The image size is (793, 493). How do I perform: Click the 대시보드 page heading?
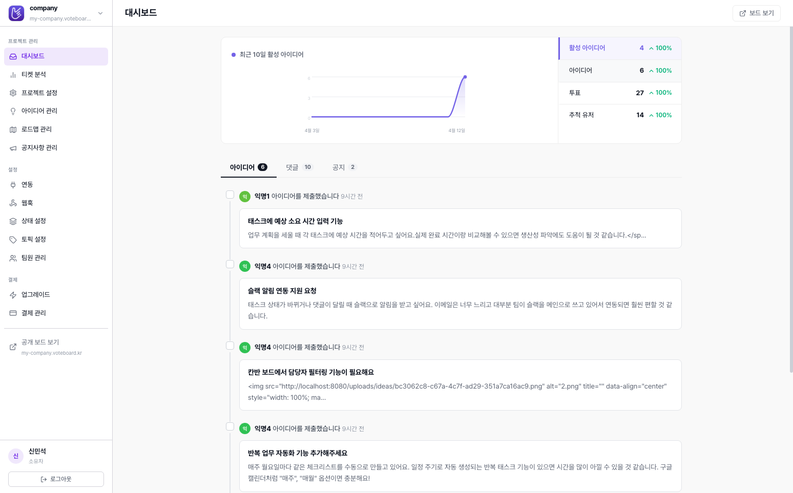141,13
